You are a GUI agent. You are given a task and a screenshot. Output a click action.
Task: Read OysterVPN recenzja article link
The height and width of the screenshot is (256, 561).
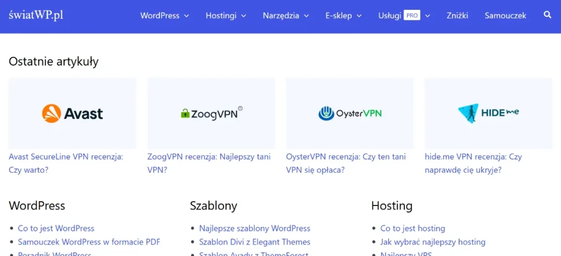(346, 163)
